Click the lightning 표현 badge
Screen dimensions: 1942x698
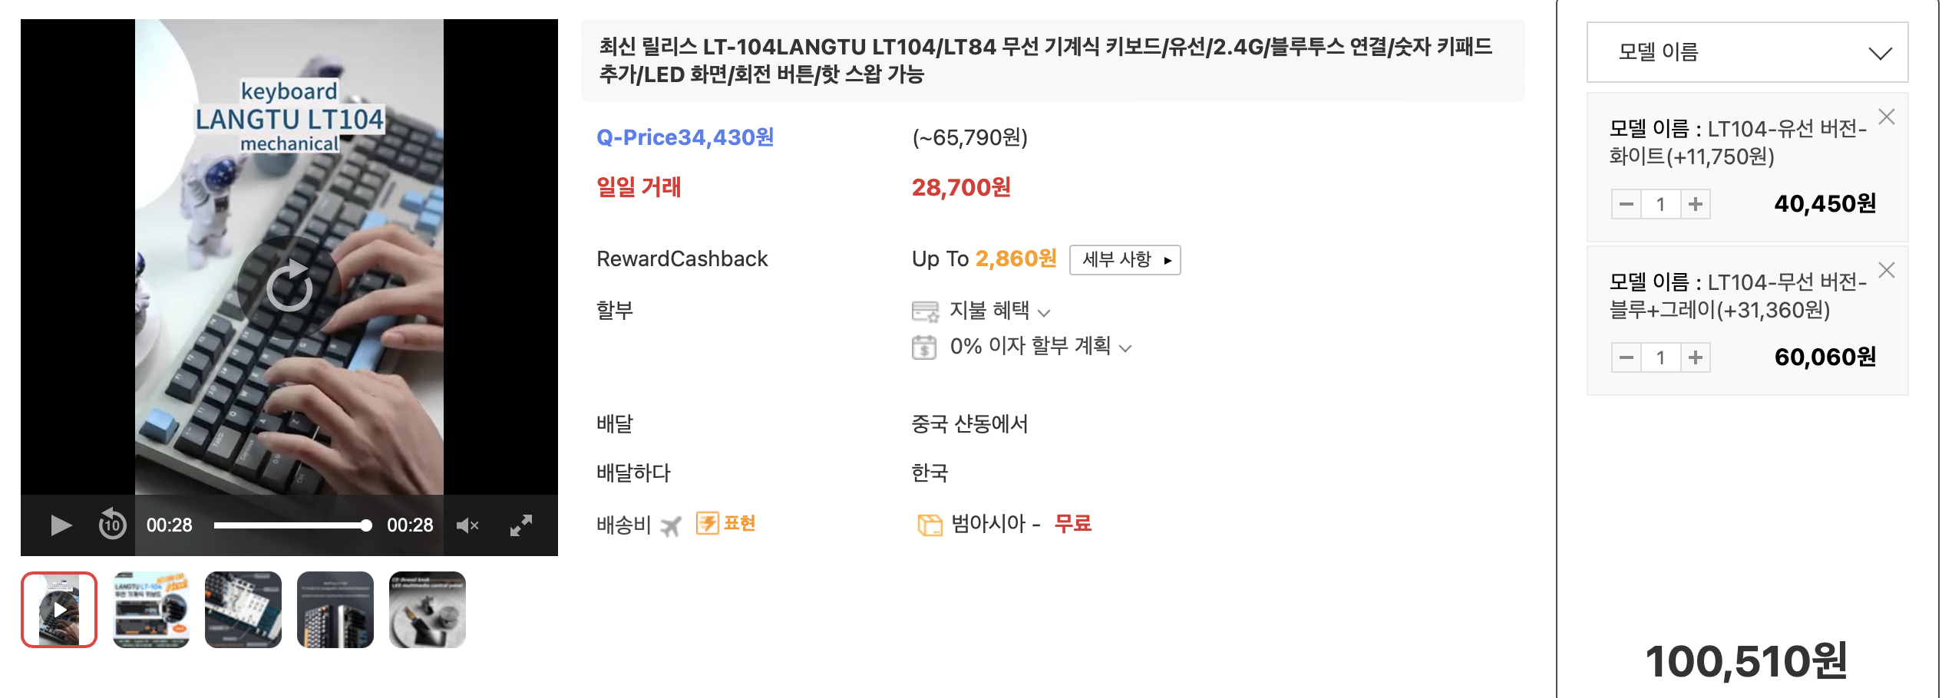(x=725, y=522)
